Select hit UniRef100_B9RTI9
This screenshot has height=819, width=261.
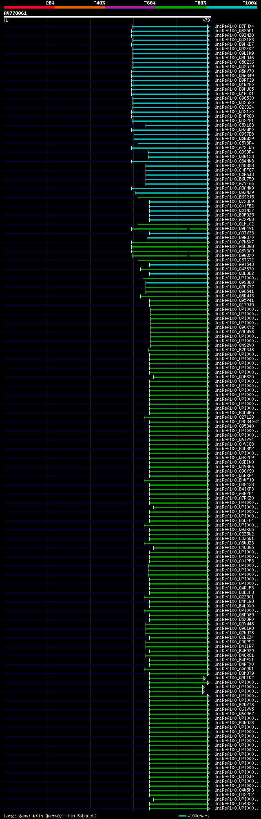234,80
